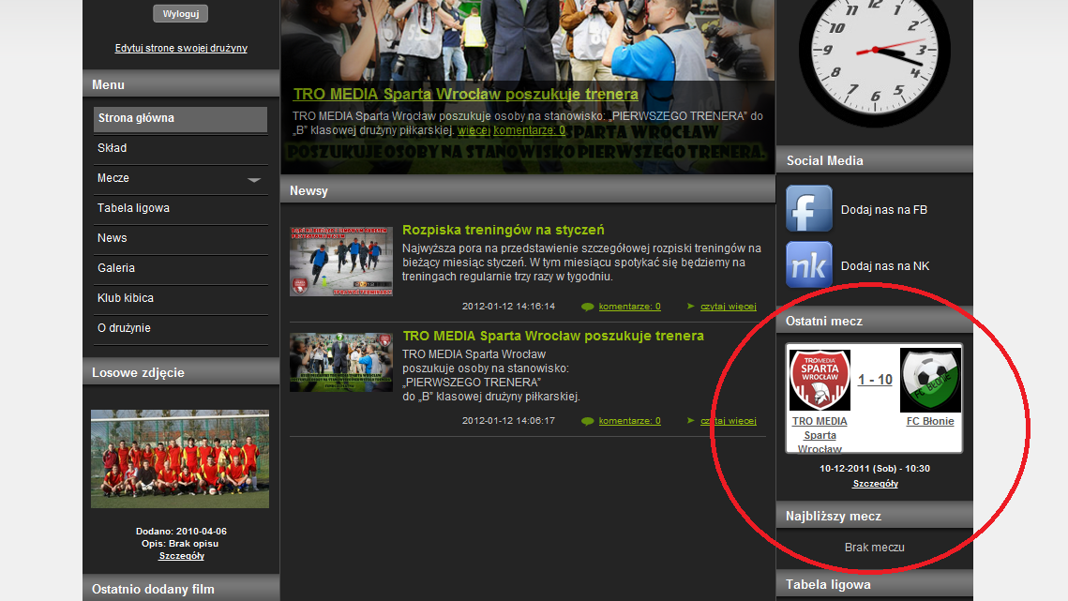Expand the Mecze menu arrow

[254, 180]
